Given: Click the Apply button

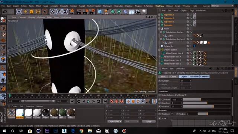Looking at the screenshot, I should pyautogui.click(x=149, y=121).
